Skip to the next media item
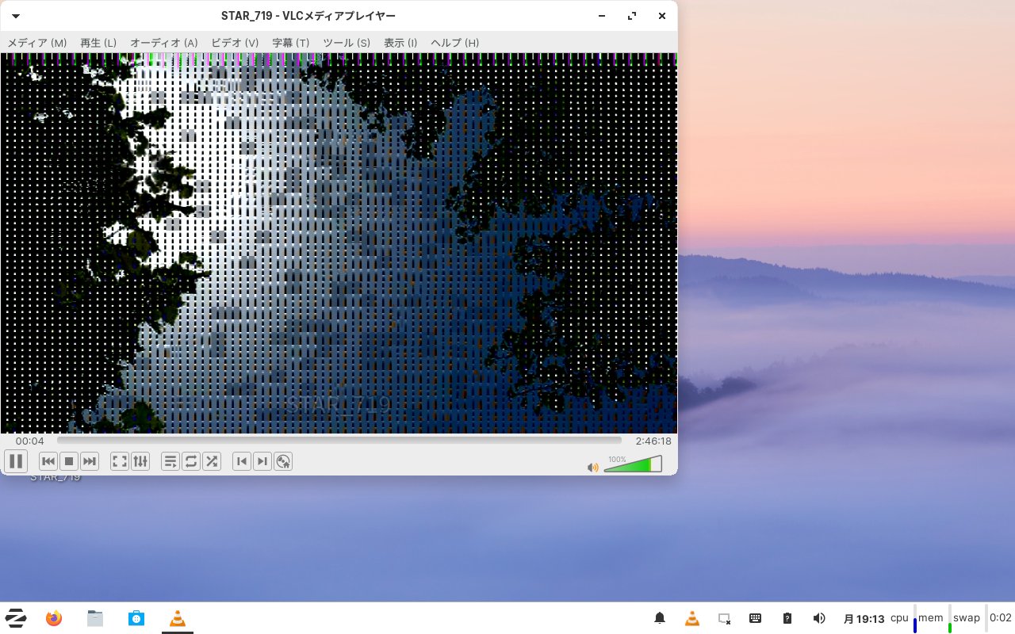The image size is (1015, 634). click(x=90, y=461)
